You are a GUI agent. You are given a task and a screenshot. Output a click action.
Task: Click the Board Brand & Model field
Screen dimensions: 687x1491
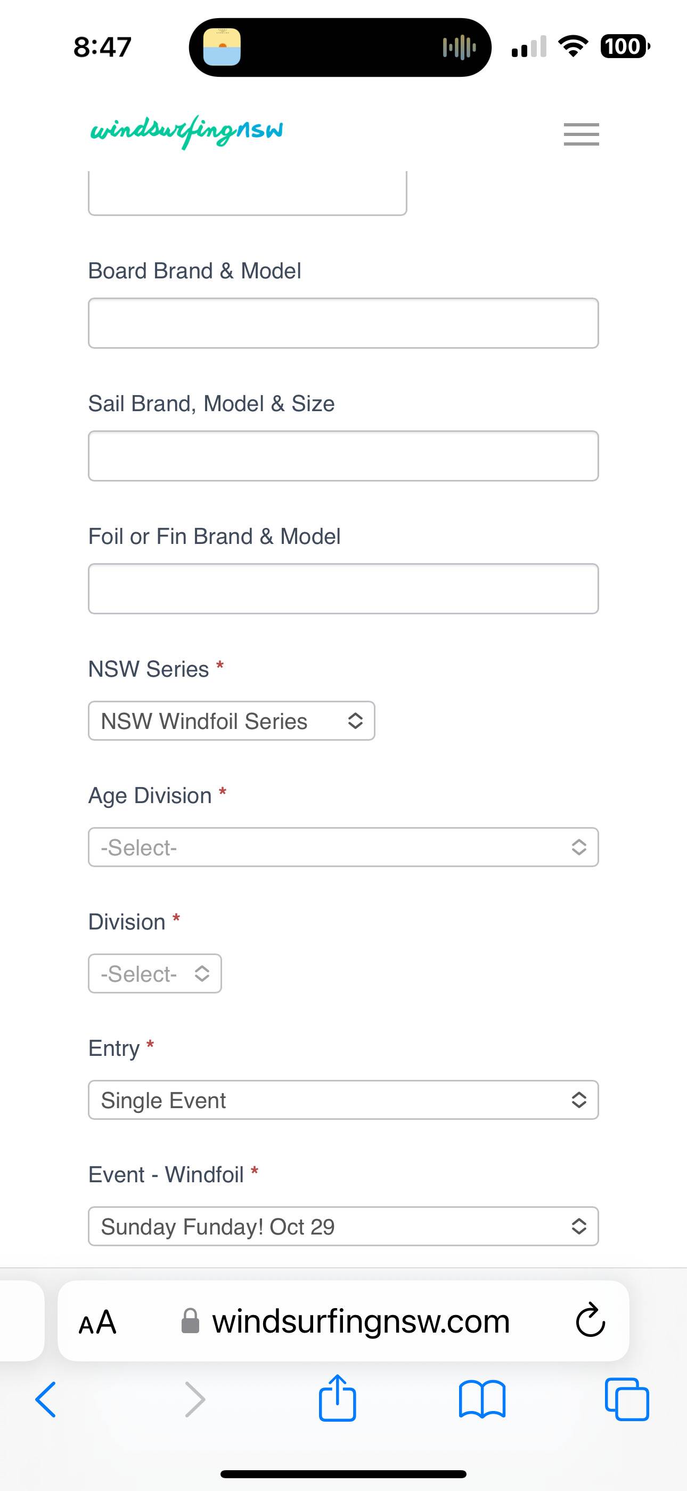tap(343, 323)
